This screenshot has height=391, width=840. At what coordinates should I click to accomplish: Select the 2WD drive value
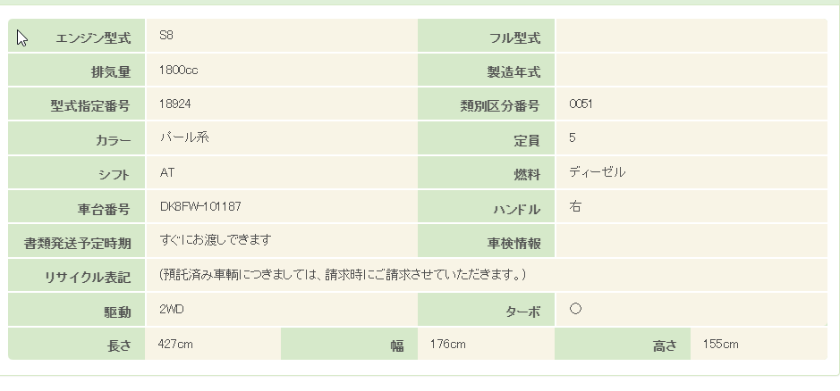(x=172, y=309)
